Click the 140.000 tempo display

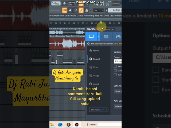[56, 3]
